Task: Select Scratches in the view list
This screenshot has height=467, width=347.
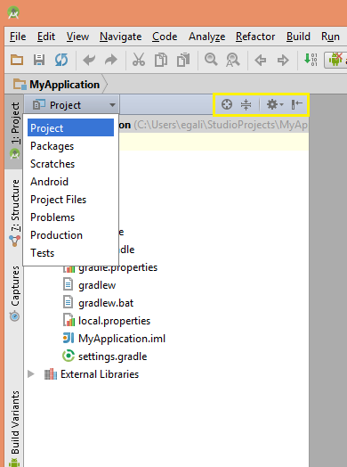Action: point(71,164)
